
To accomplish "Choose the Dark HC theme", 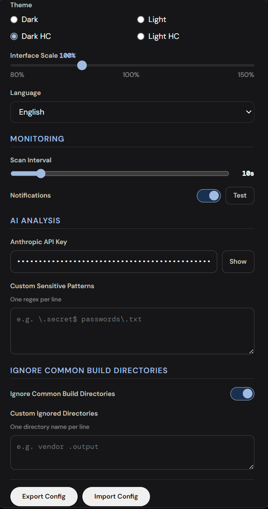I will (x=14, y=36).
